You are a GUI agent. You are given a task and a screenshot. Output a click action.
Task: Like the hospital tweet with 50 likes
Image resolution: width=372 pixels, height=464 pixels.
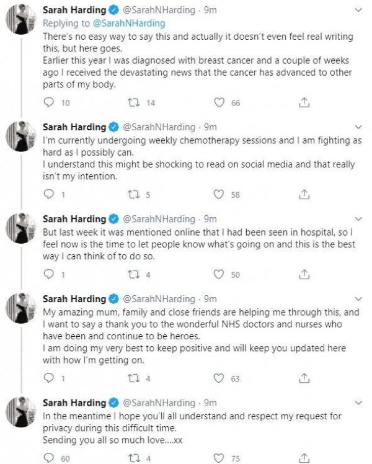click(x=219, y=274)
